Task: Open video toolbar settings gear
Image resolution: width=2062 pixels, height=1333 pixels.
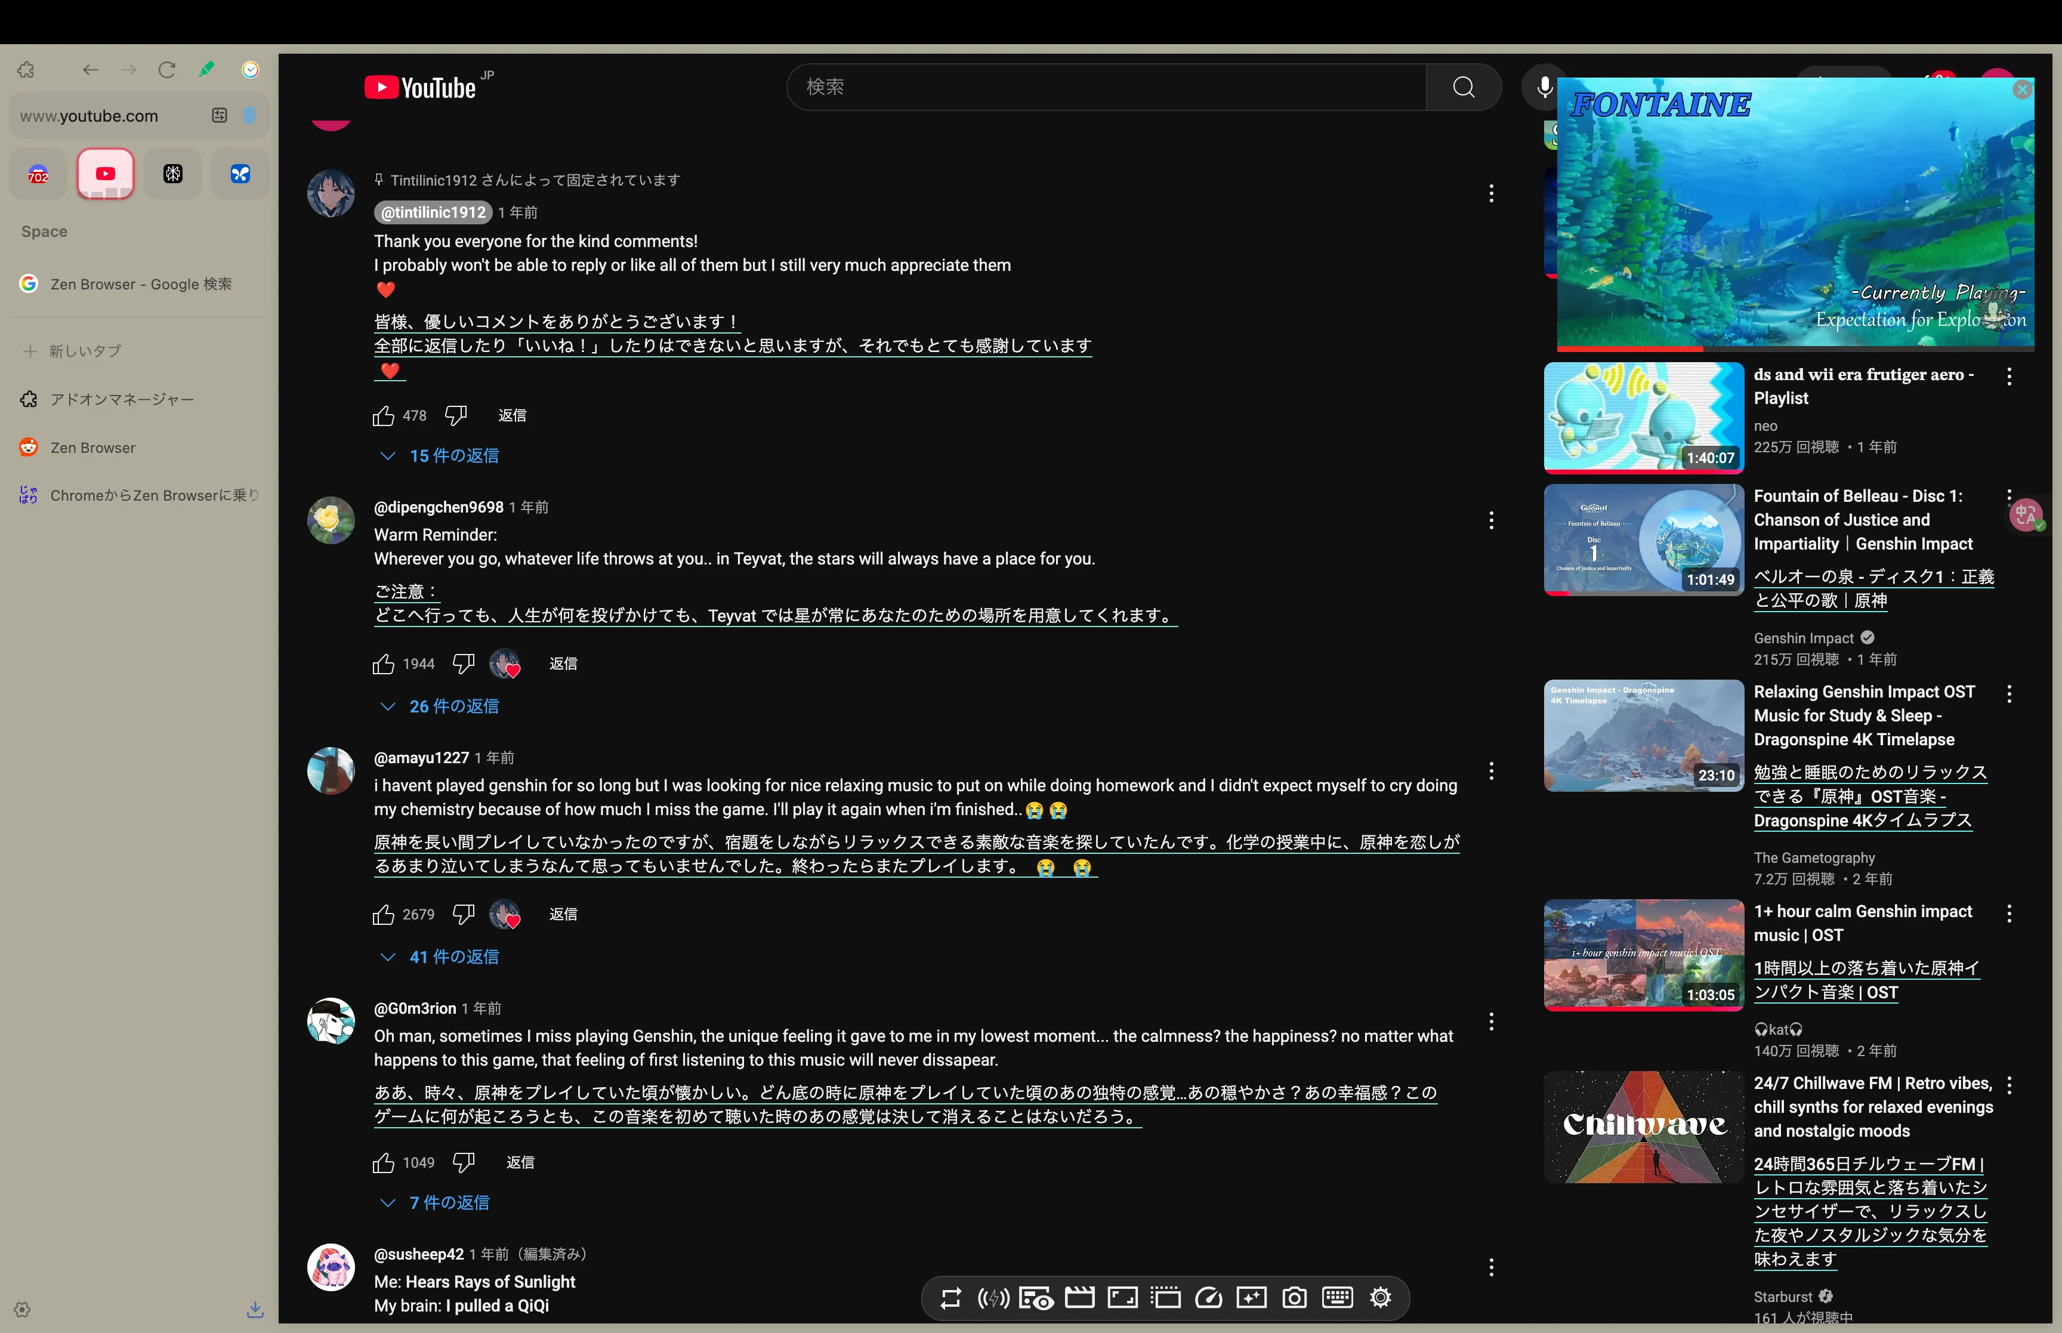Action: [x=1381, y=1298]
